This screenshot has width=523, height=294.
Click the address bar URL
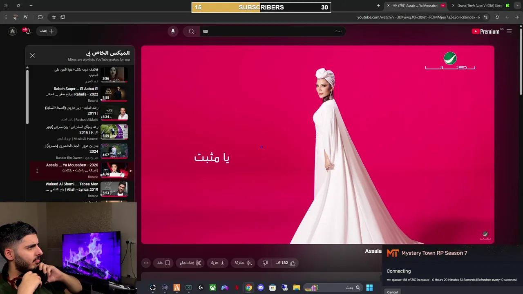point(418,17)
